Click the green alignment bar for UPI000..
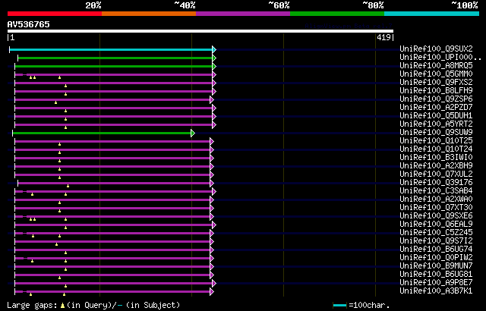The image size is (486, 311). click(x=115, y=58)
